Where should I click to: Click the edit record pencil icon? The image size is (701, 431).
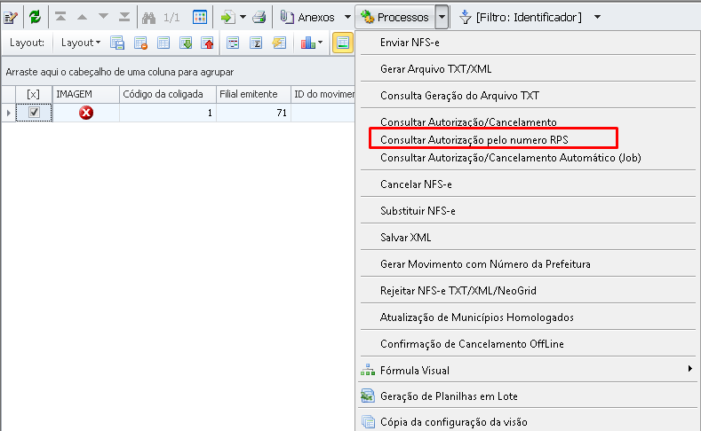pos(11,18)
